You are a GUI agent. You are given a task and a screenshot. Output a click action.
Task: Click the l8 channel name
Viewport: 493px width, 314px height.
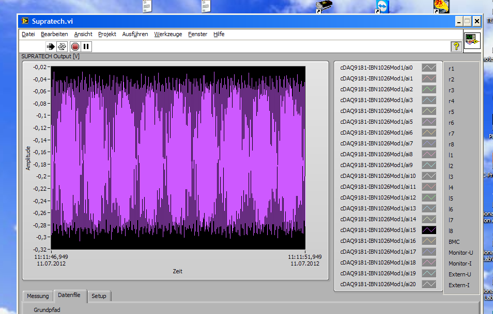point(451,231)
